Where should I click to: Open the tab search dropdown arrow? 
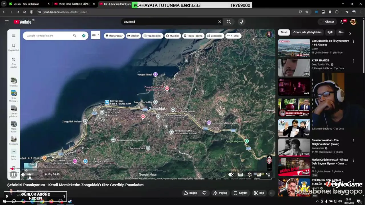[4, 4]
